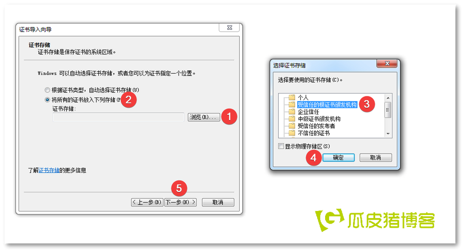Click folder icon beside 个人

pos(292,97)
